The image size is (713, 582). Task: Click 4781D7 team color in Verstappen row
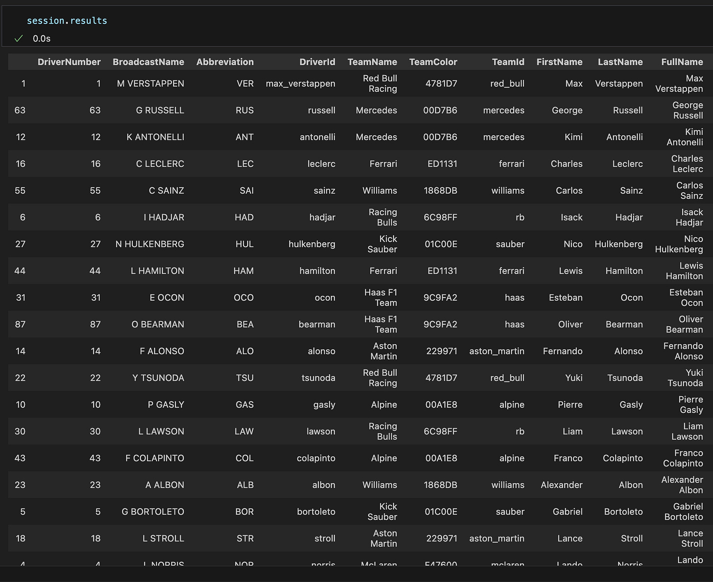(x=441, y=84)
